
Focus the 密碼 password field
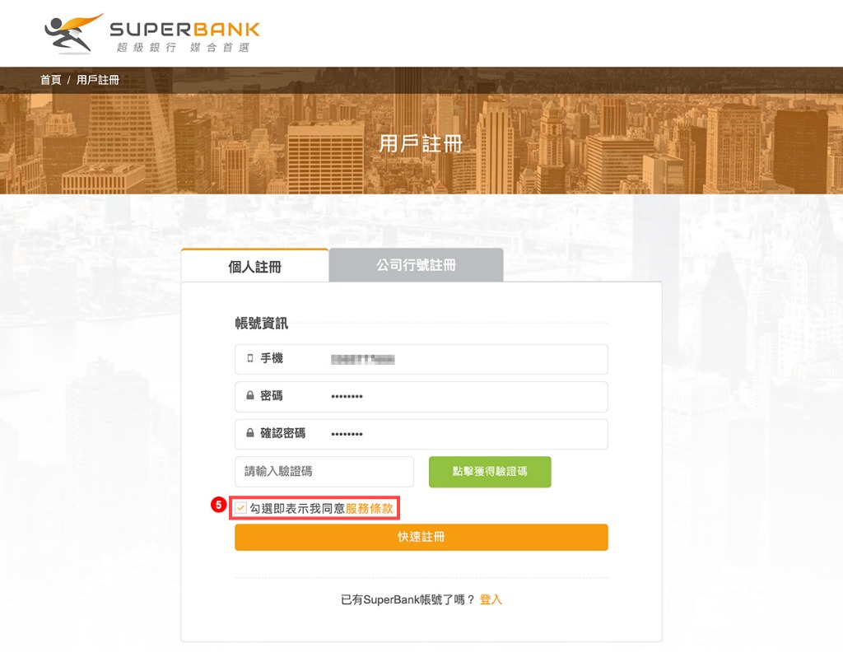[421, 397]
